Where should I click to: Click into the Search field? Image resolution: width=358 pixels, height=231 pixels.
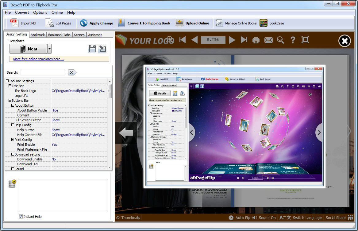pos(43,72)
